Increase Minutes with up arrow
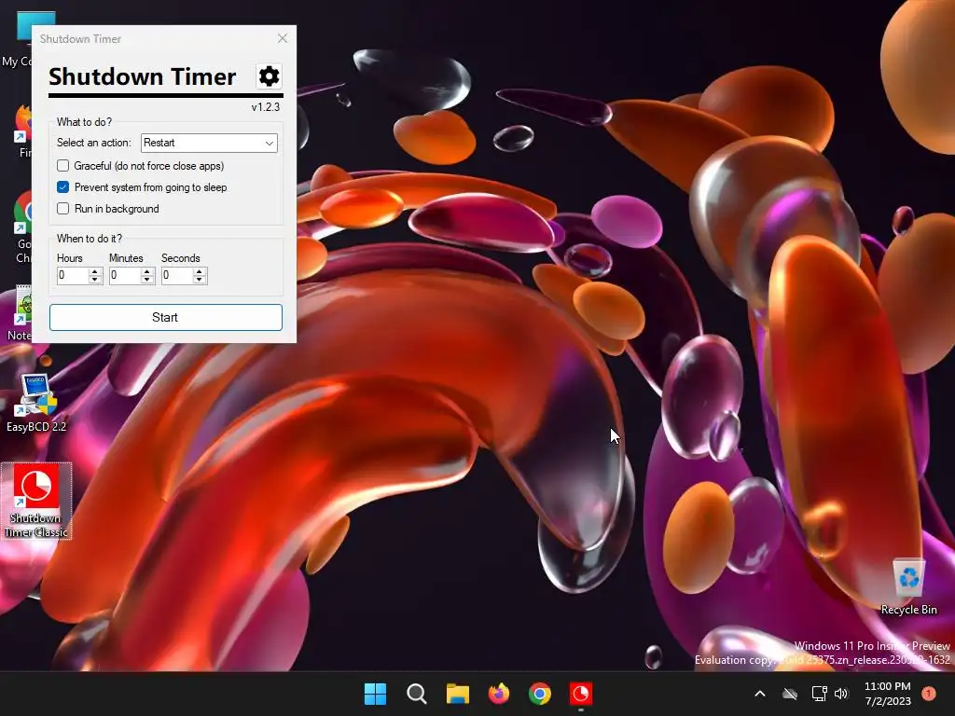The width and height of the screenshot is (955, 716). (146, 271)
